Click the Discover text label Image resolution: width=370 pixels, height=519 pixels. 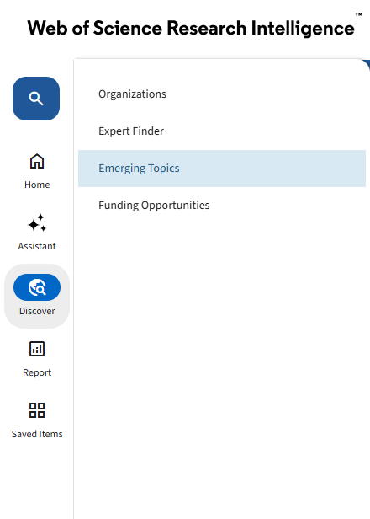point(37,311)
